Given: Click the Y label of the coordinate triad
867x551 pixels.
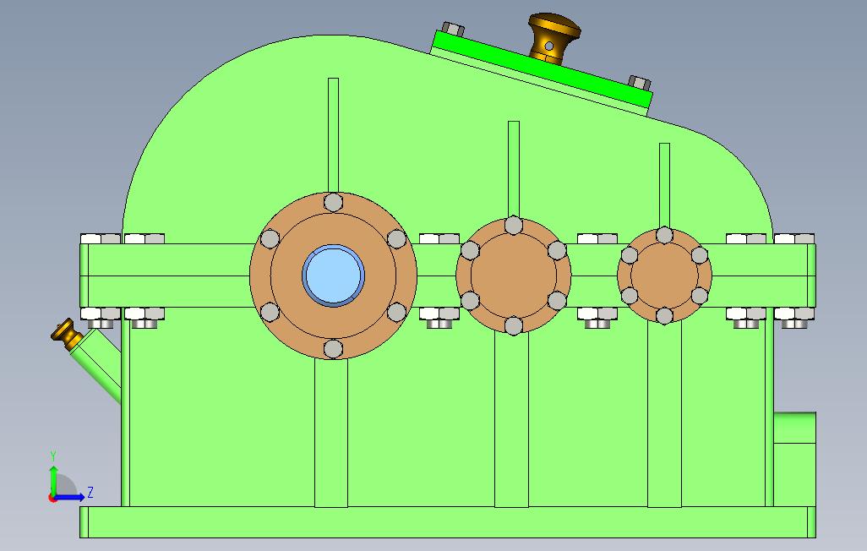Looking at the screenshot, I should [53, 456].
